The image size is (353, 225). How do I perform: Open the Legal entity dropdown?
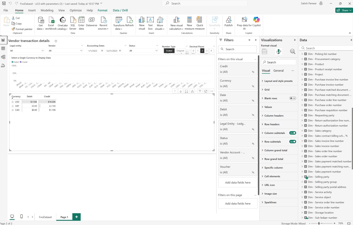click(x=27, y=51)
